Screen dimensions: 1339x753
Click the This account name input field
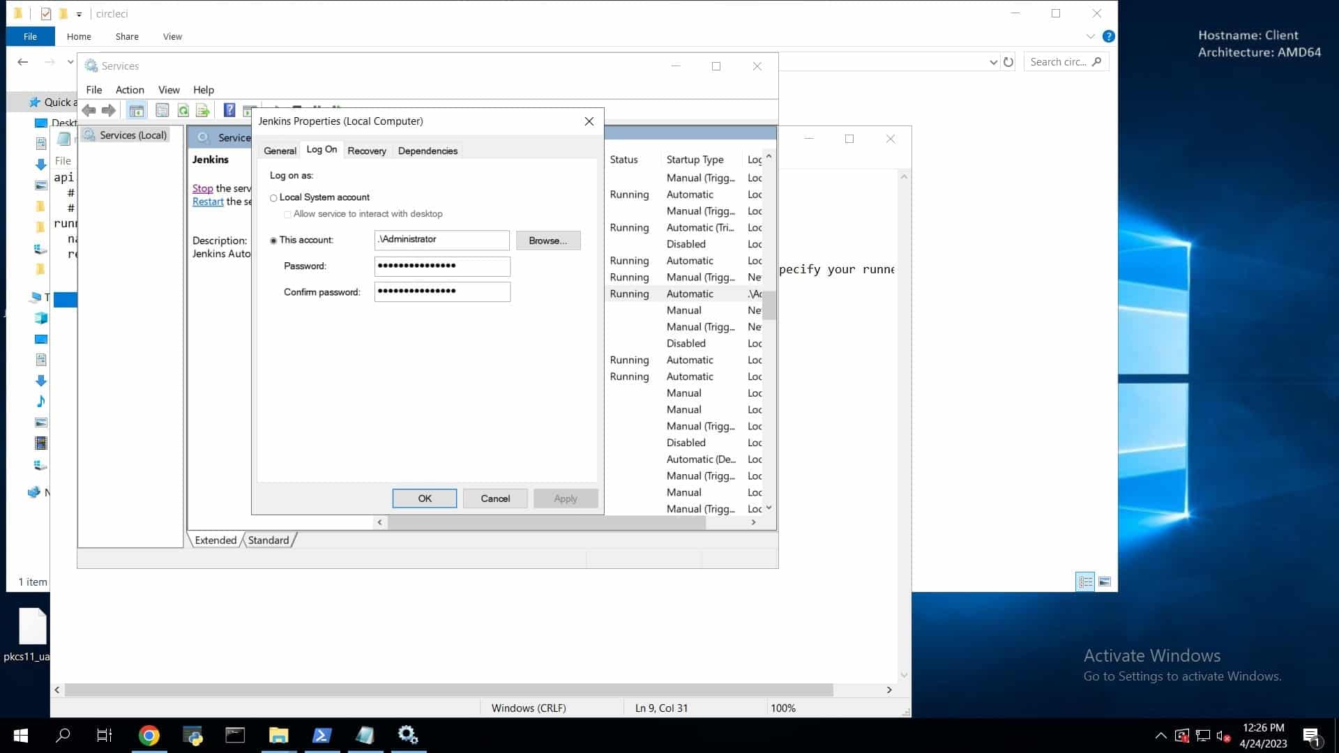(441, 240)
